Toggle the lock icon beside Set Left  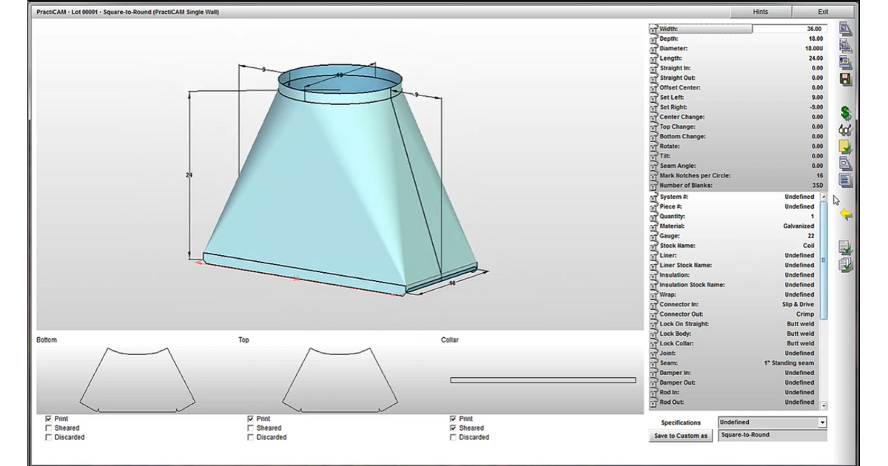tap(653, 98)
